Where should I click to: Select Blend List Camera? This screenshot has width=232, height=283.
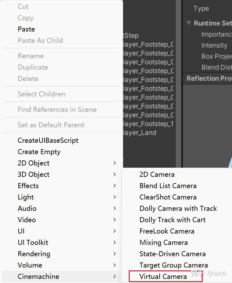[x=168, y=186]
